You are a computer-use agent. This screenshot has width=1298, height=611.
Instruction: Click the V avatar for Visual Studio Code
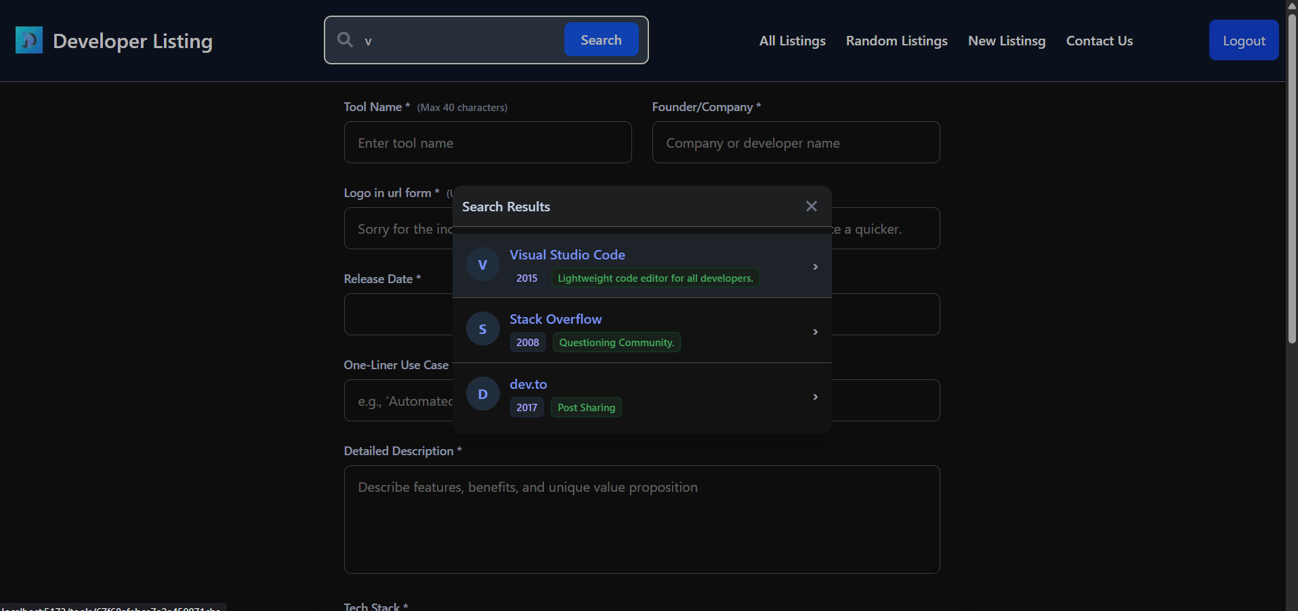point(482,265)
